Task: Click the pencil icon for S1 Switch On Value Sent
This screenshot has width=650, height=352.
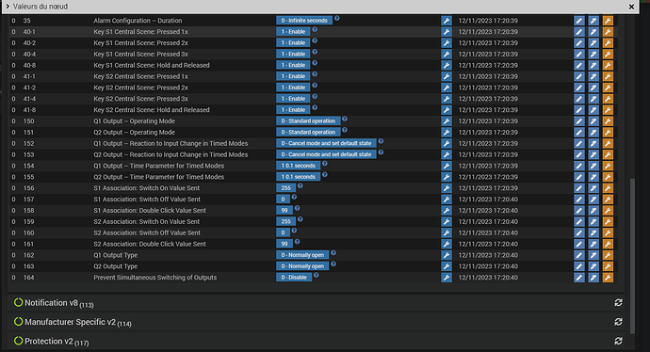Action: pos(579,188)
